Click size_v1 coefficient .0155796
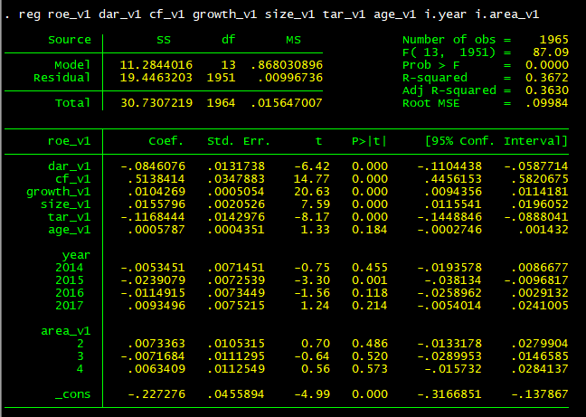586x417 pixels. point(156,204)
